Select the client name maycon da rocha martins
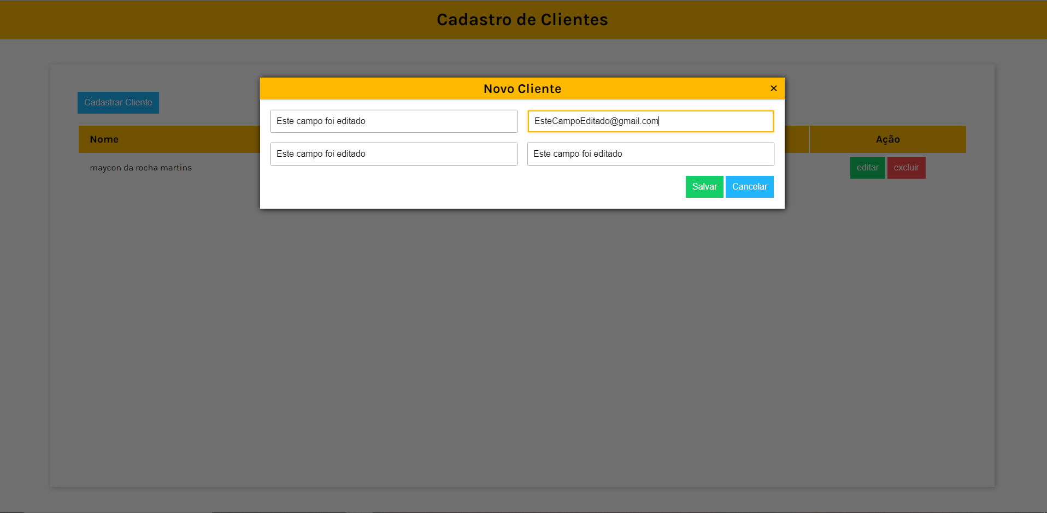1047x513 pixels. click(x=140, y=168)
